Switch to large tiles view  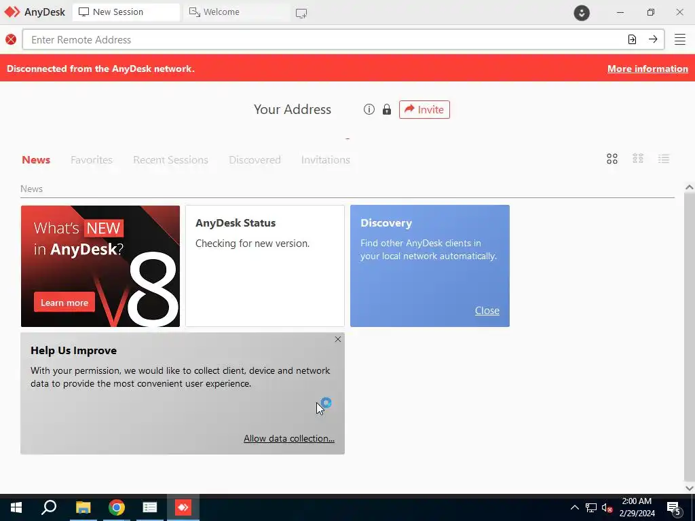tap(612, 159)
